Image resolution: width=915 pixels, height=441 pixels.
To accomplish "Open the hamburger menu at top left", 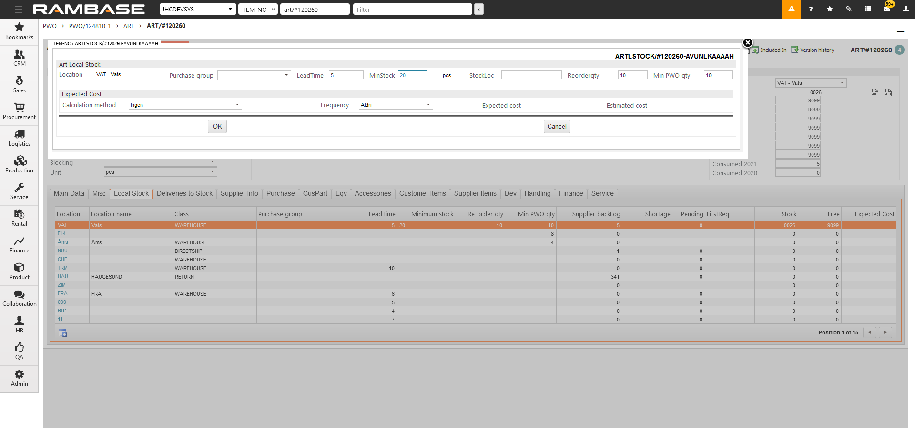I will point(19,9).
